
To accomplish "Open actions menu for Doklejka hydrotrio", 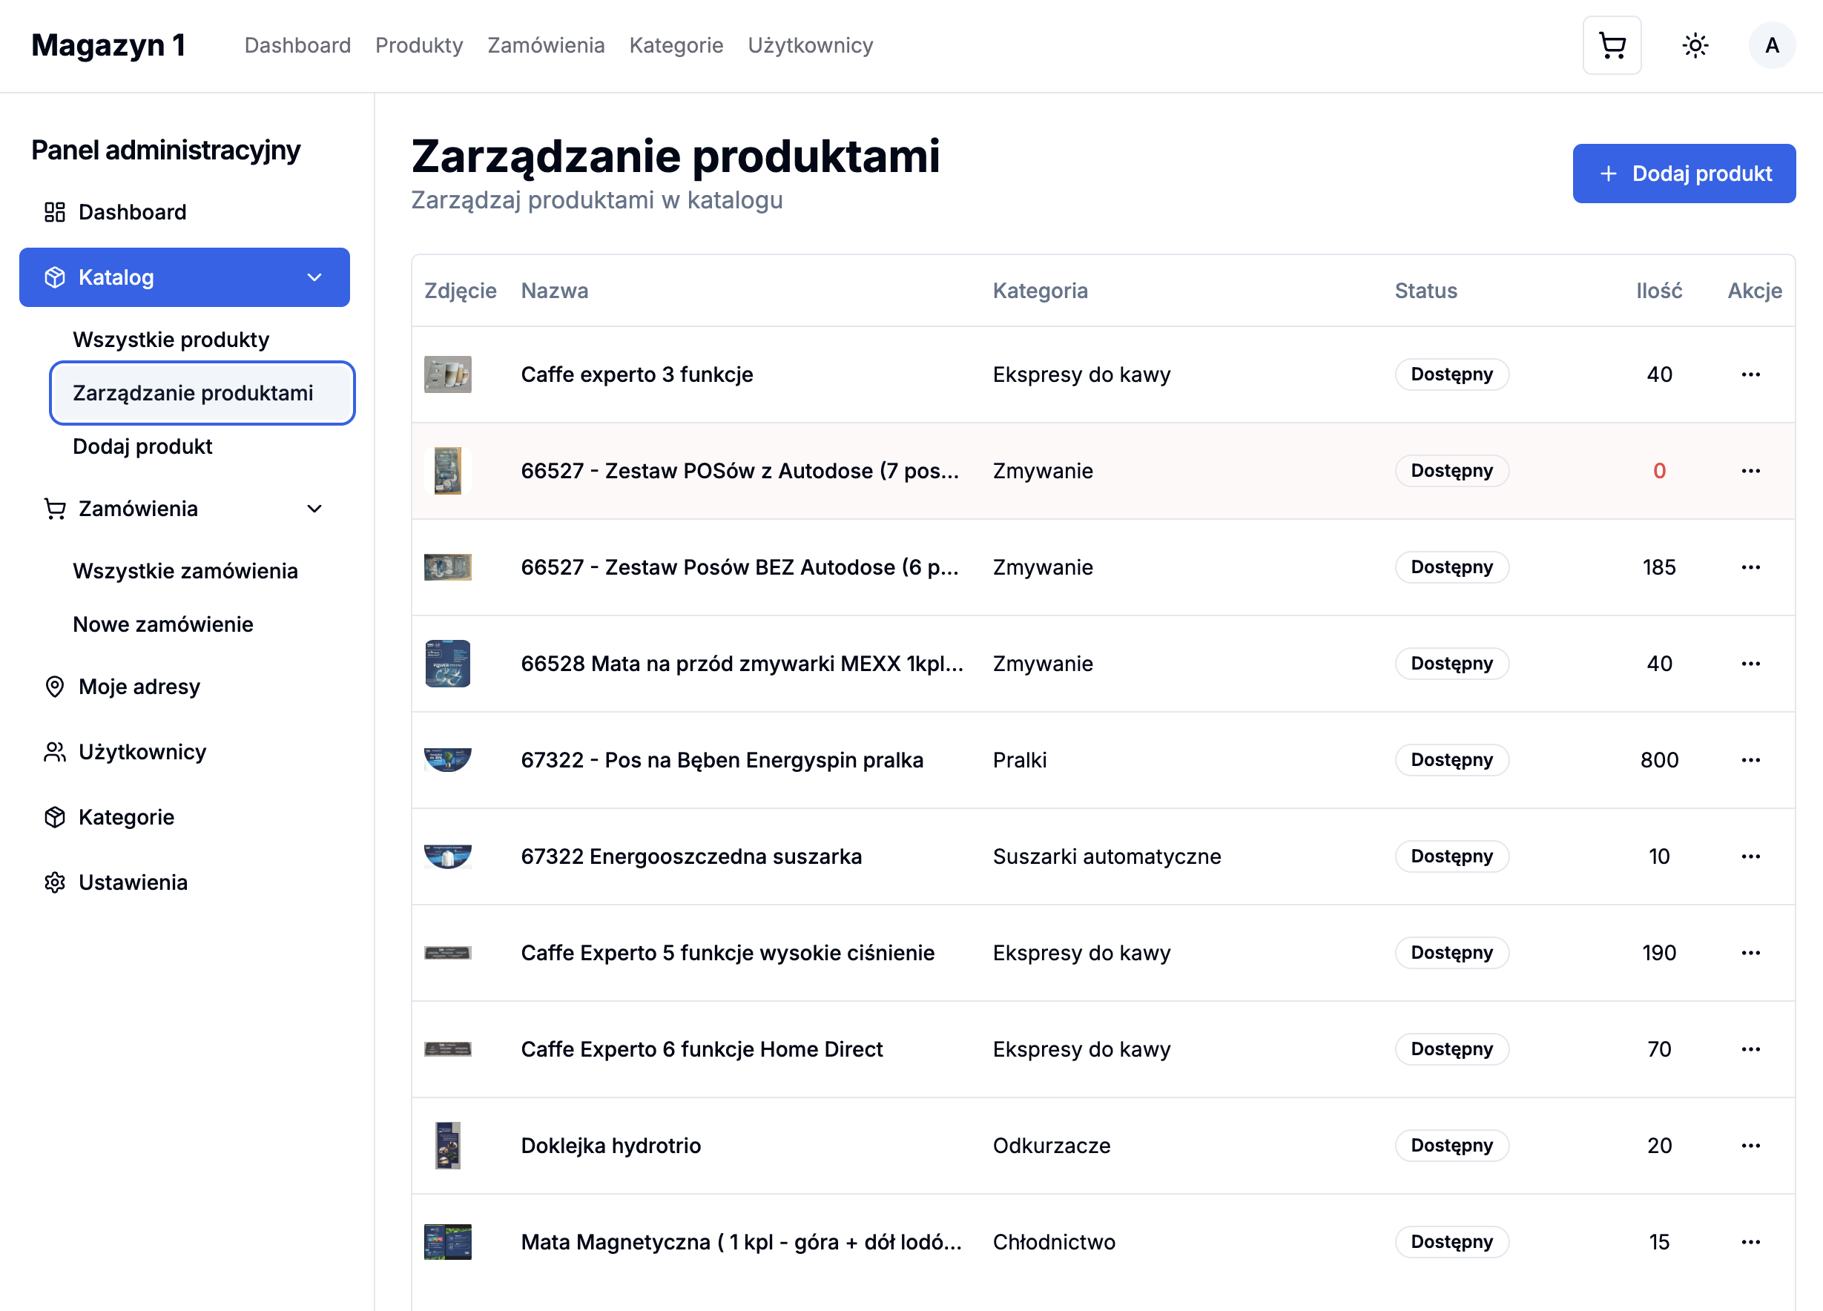I will (x=1750, y=1146).
